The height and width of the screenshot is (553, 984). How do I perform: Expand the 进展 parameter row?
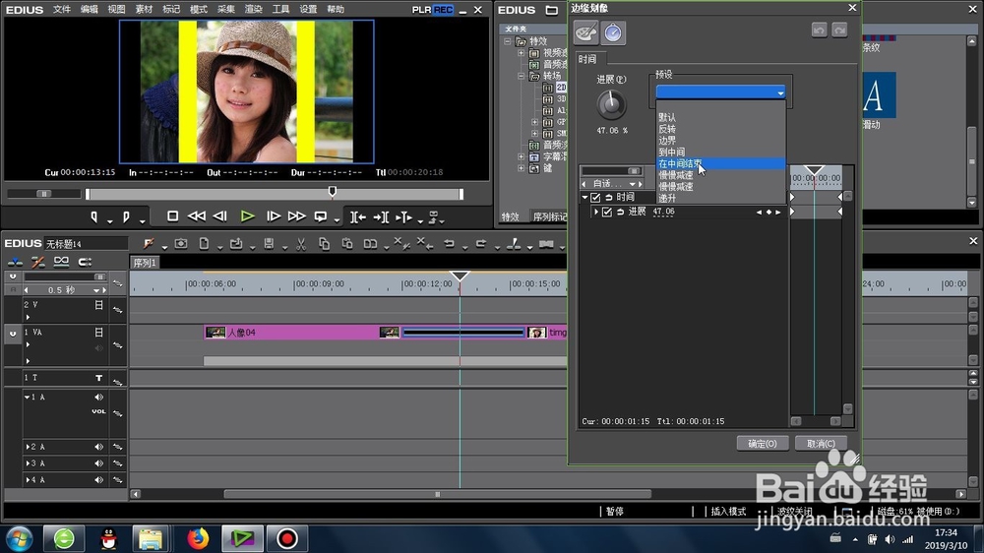(x=596, y=213)
